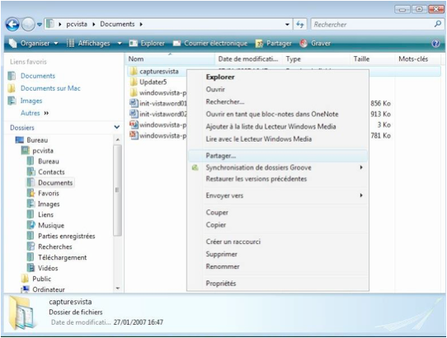Screen dimensions: 447x338
Task: Sort by Date de modification column
Action: (249, 59)
